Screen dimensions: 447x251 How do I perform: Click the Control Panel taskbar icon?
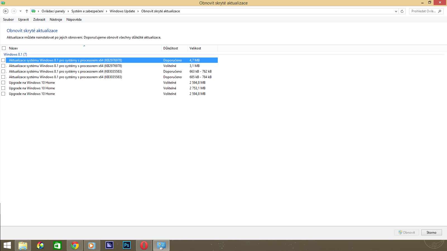(161, 245)
